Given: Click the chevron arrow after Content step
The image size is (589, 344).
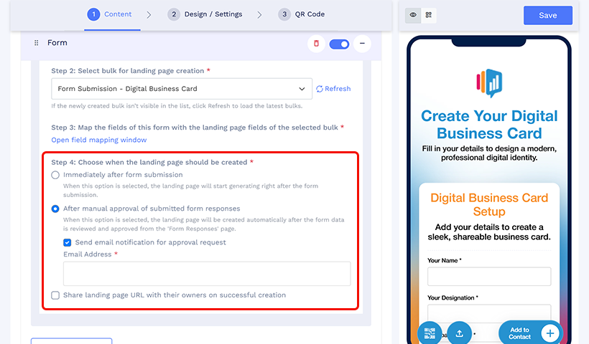Looking at the screenshot, I should point(149,14).
